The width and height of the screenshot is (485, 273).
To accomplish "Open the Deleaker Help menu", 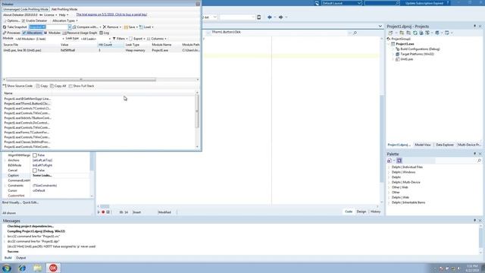I will point(64,15).
